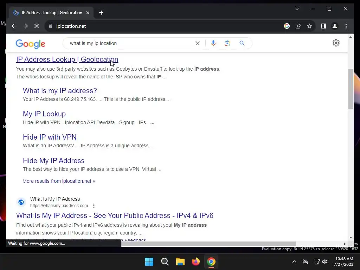Open the Windows Start menu
This screenshot has width=360, height=270.
[x=149, y=262]
